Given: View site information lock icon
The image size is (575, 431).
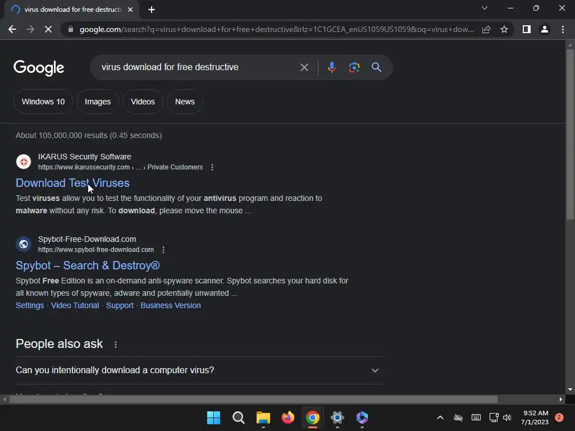Looking at the screenshot, I should tap(70, 29).
